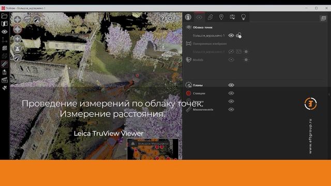This screenshot has width=331, height=186.
Task: Click the red station marker in point cloud
Action: [138, 75]
